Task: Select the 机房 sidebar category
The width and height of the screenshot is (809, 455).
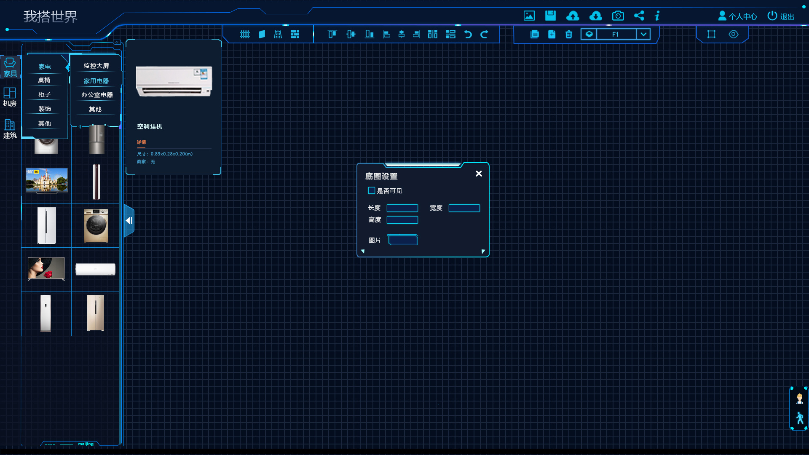Action: [x=10, y=97]
